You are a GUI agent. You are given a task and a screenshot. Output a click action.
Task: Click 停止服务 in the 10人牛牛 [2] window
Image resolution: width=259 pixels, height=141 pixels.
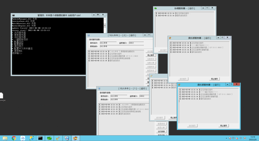[x=150, y=55]
